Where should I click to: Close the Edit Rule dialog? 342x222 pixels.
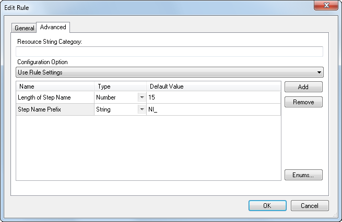point(326,6)
